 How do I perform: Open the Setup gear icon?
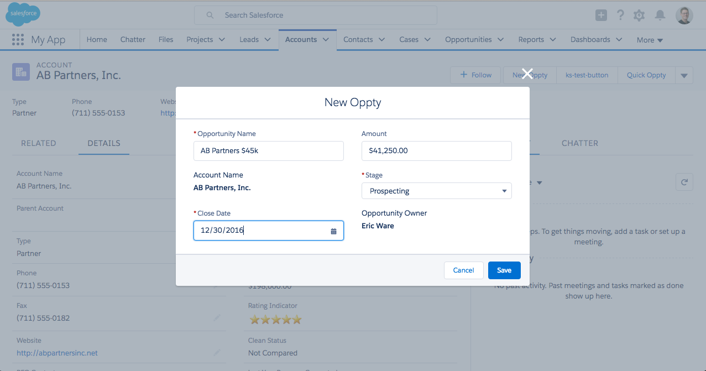point(639,15)
